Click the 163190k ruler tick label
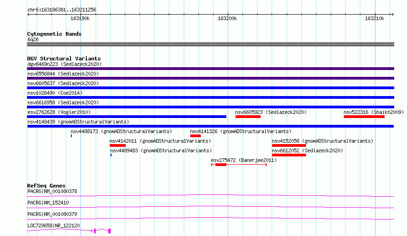 80,18
